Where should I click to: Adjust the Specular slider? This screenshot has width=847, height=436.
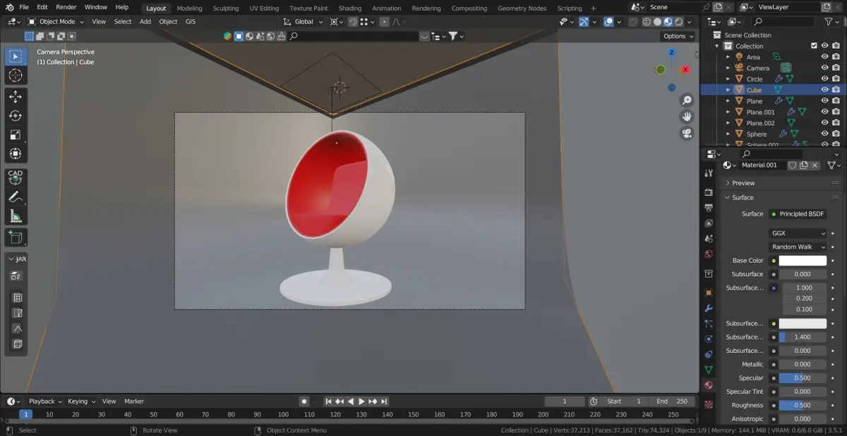point(803,378)
